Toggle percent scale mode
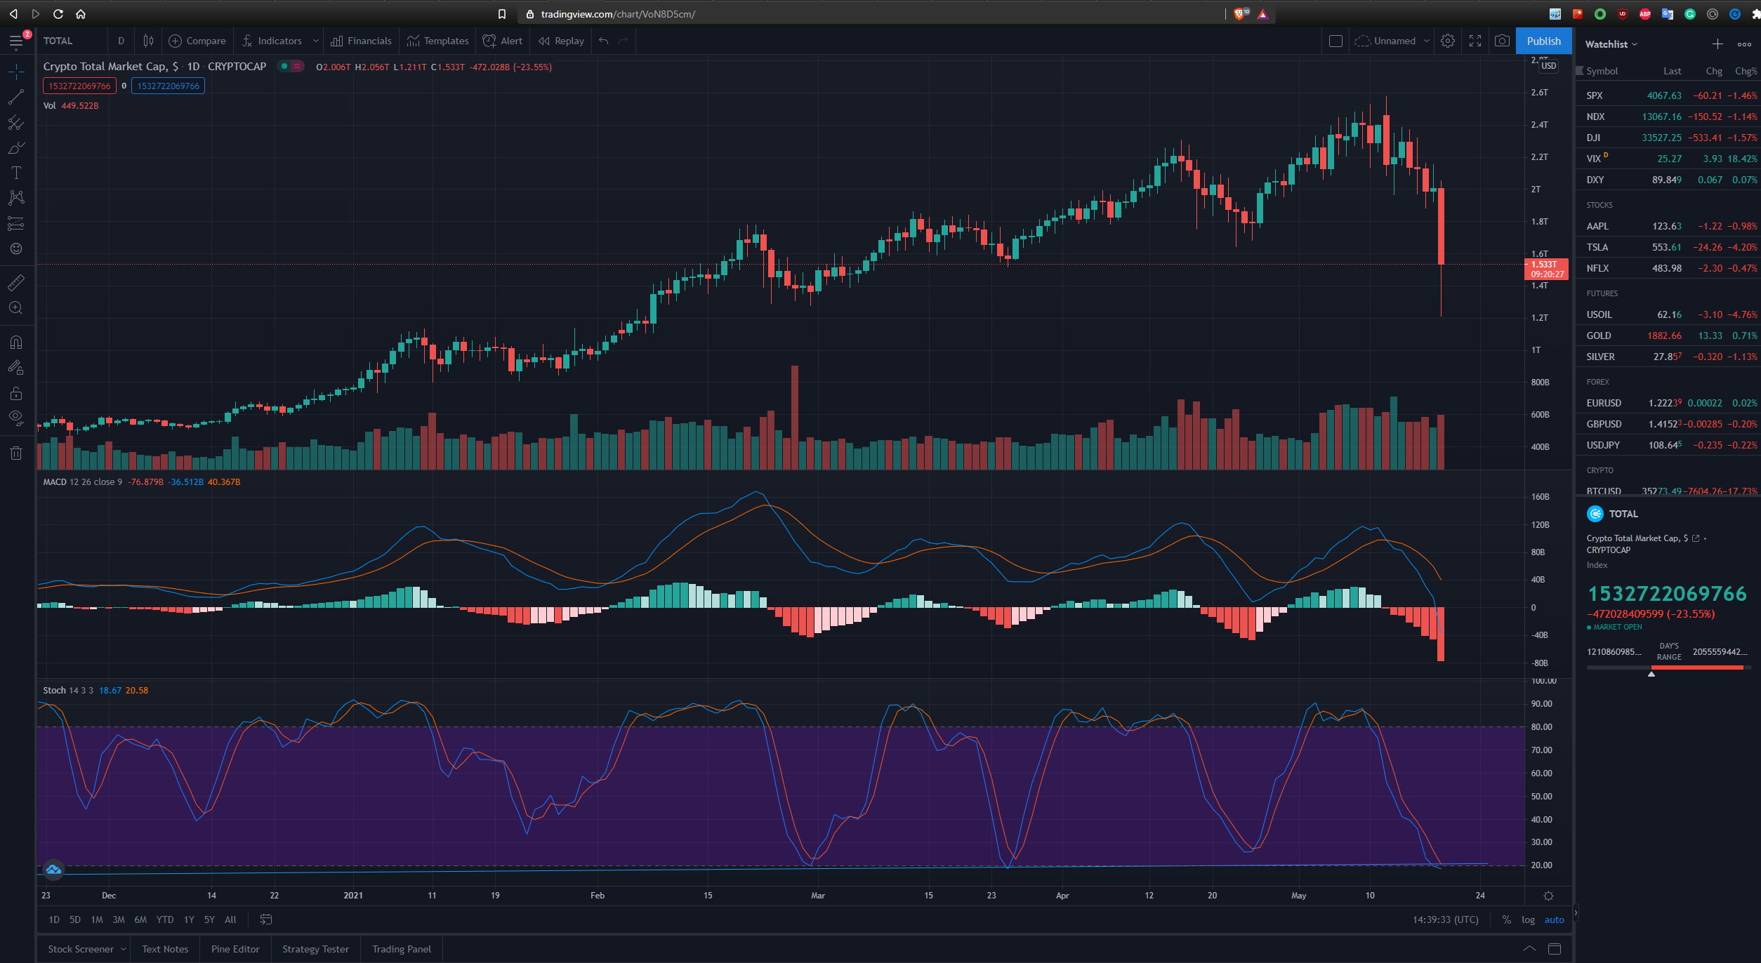The width and height of the screenshot is (1761, 963). (1506, 919)
